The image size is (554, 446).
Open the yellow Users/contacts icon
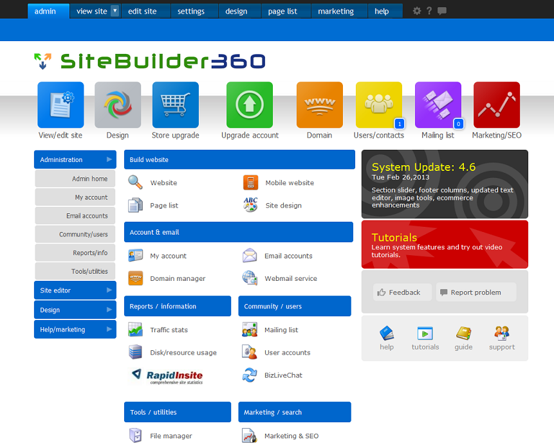(378, 105)
